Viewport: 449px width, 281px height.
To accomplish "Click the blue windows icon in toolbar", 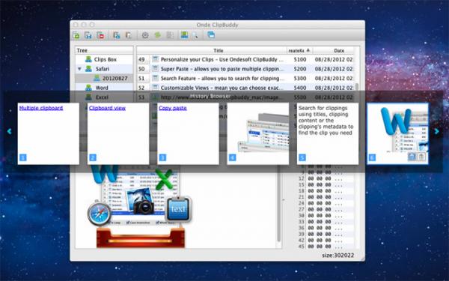I will [211, 35].
